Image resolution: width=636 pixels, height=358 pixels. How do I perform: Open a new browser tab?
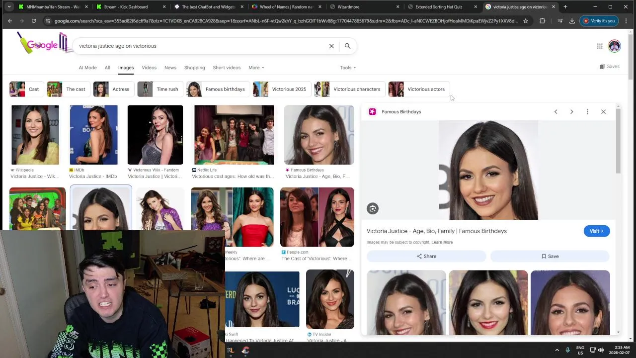tap(565, 7)
